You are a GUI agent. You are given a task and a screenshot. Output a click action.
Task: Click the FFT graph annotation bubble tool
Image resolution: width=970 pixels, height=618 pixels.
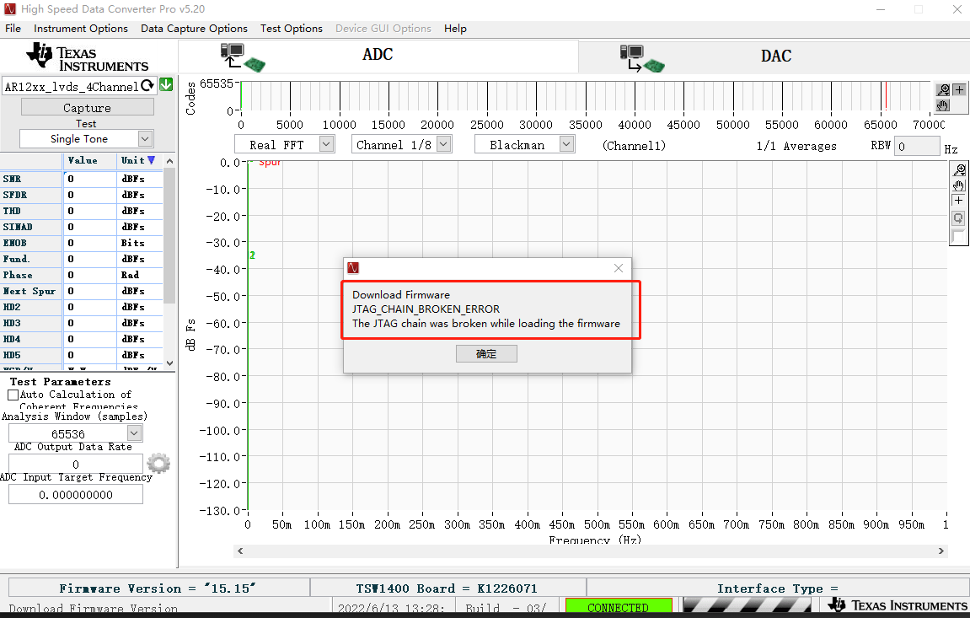959,218
